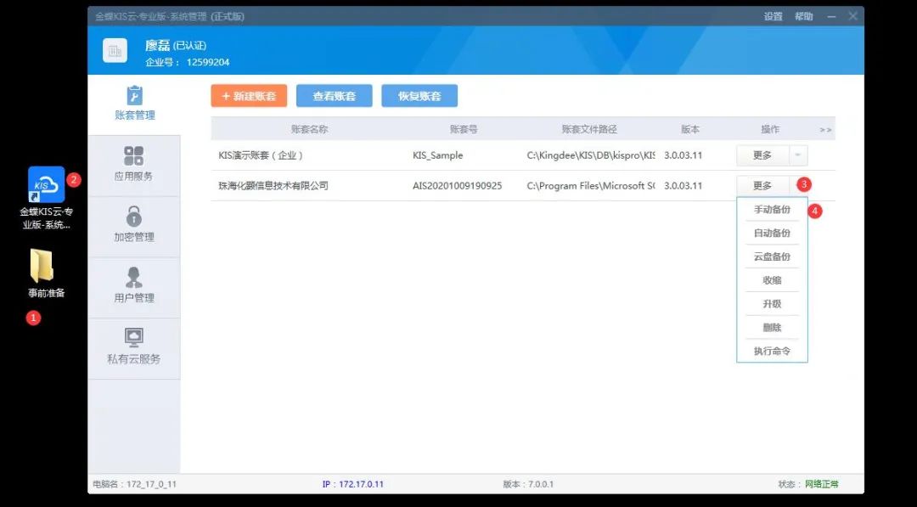
Task: Click the IP：172.17.0.11 status entry
Action: (352, 484)
